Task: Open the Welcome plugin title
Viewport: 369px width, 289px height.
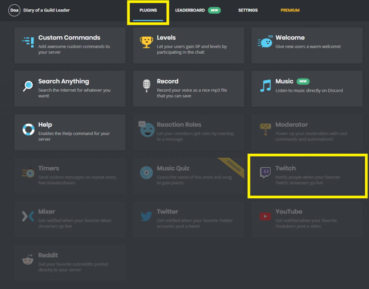Action: [290, 37]
